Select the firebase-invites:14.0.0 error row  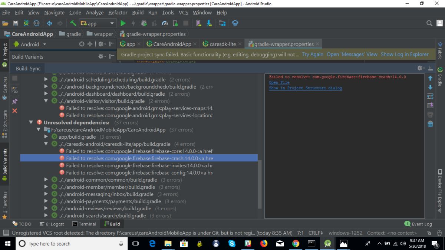click(139, 165)
